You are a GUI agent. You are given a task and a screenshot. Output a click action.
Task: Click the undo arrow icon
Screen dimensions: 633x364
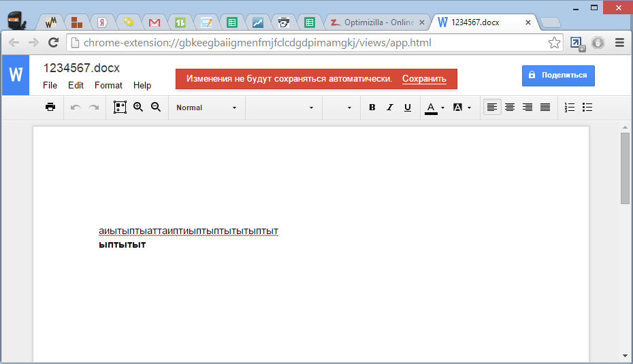pyautogui.click(x=76, y=107)
